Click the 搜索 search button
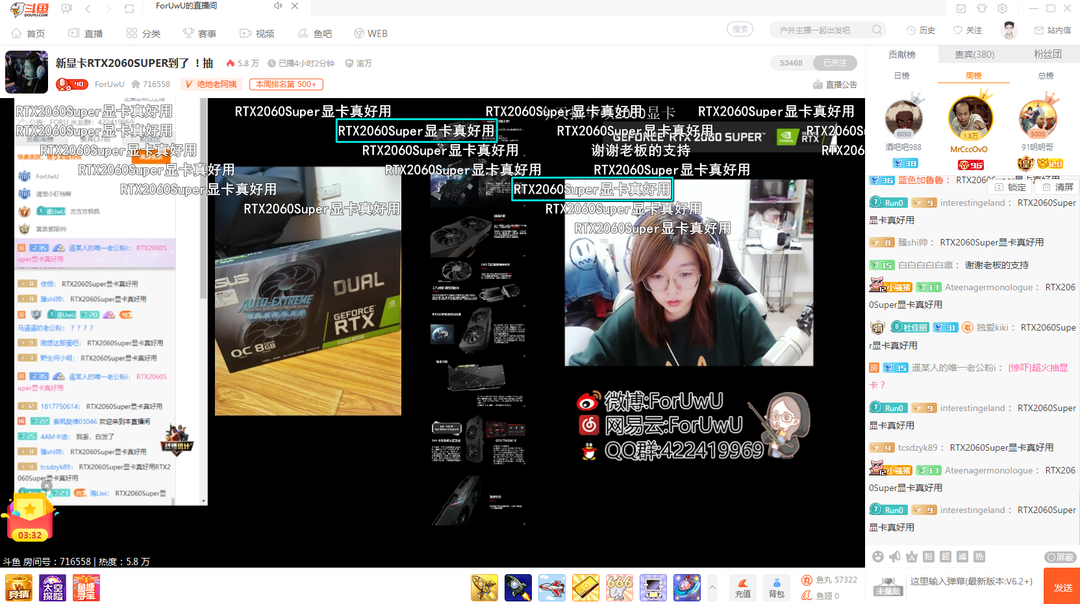1080x604 pixels. [x=740, y=29]
